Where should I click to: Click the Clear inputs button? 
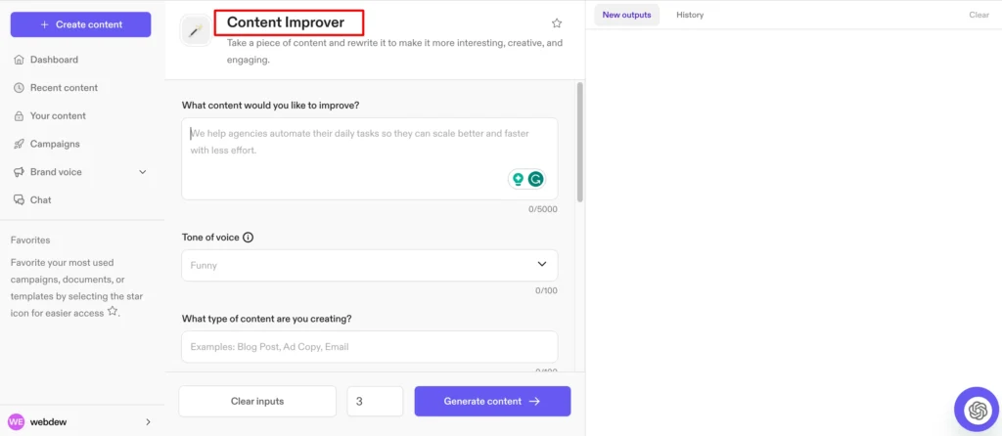tap(256, 401)
